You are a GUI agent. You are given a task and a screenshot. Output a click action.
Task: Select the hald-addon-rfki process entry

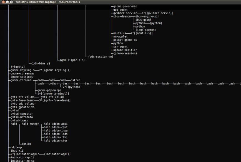pos(56,138)
